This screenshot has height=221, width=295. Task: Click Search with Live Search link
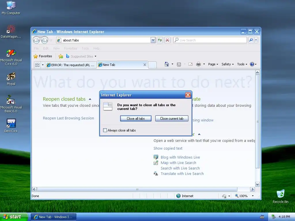click(x=180, y=168)
